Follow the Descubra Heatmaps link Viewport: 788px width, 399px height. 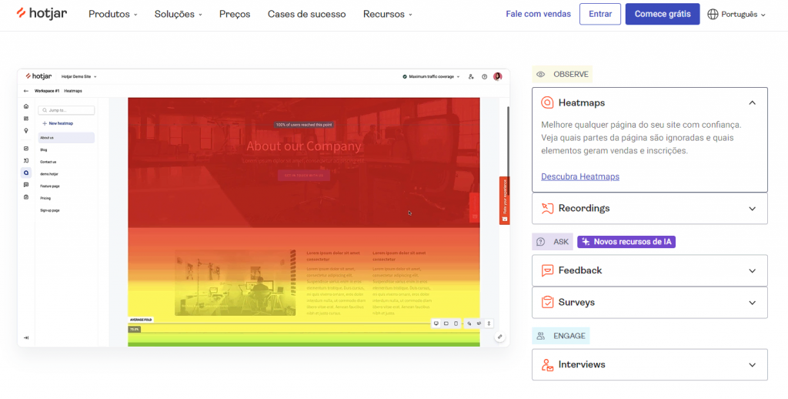pyautogui.click(x=580, y=176)
